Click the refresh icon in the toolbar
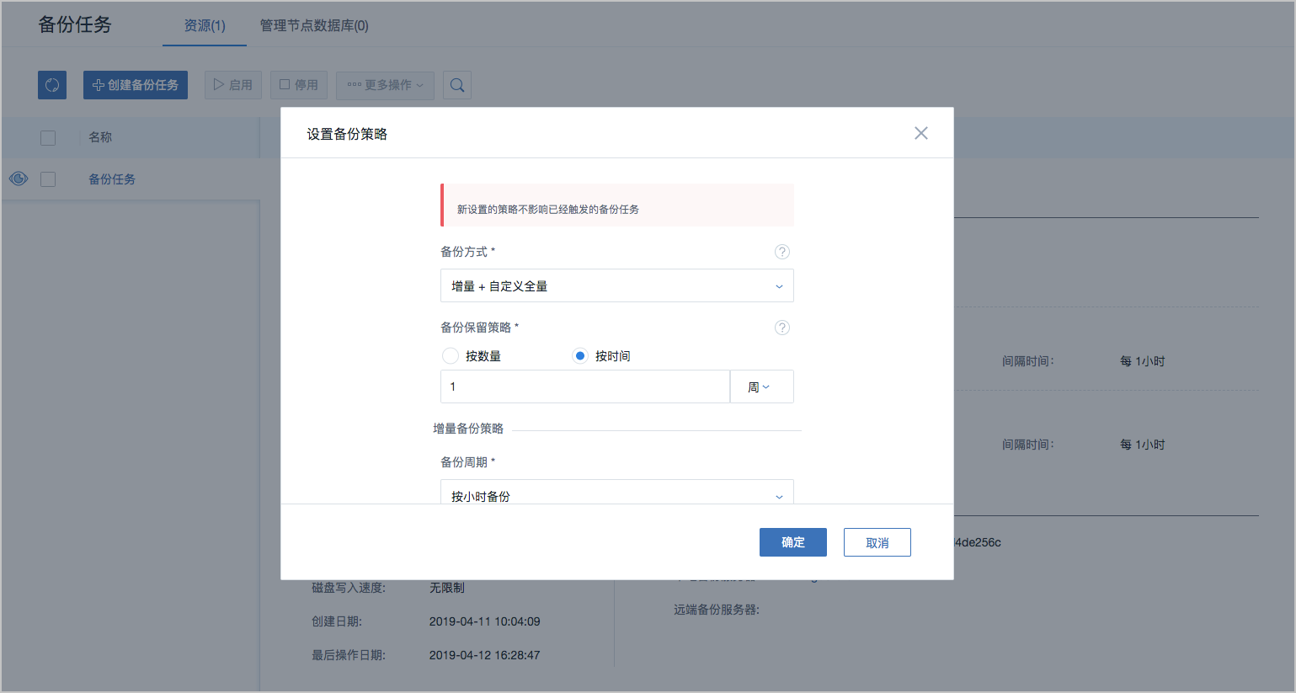The height and width of the screenshot is (693, 1296). 51,85
